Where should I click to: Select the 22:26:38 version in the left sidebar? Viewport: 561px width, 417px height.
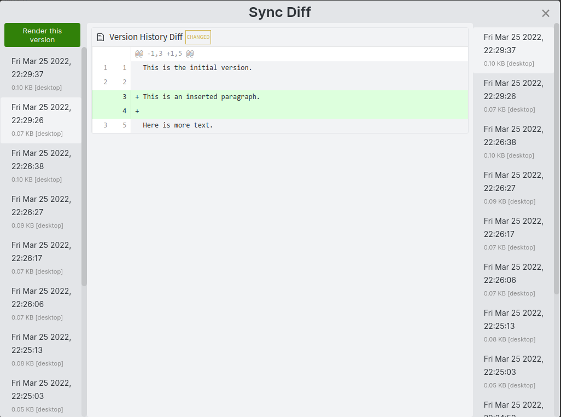tap(41, 166)
